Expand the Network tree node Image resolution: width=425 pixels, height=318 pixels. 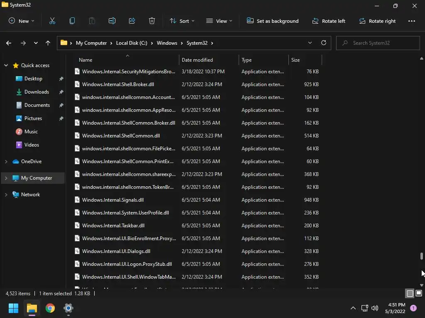(x=6, y=195)
